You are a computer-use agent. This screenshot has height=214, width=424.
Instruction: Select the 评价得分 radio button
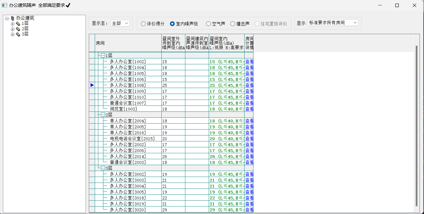(143, 24)
